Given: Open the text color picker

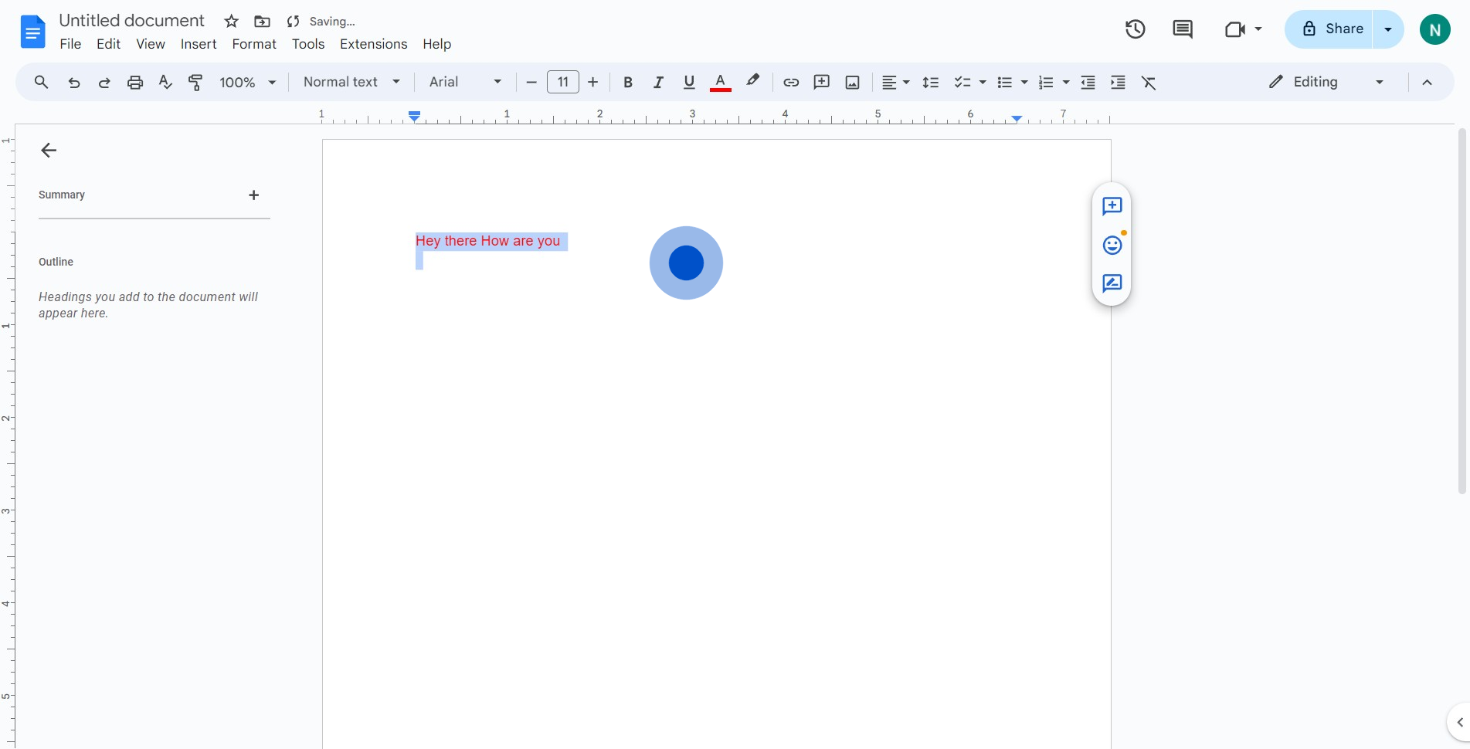Looking at the screenshot, I should pyautogui.click(x=720, y=82).
